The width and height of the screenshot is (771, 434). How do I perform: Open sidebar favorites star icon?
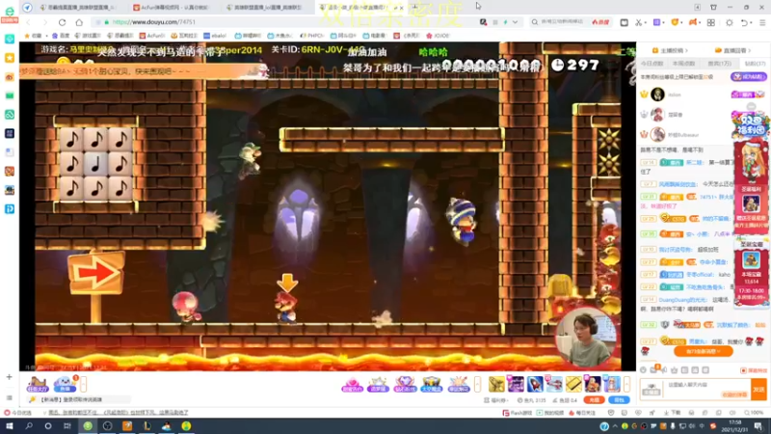coord(10,58)
